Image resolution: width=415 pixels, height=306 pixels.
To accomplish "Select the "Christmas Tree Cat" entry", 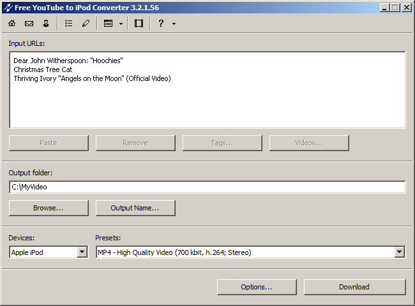I will coord(43,69).
